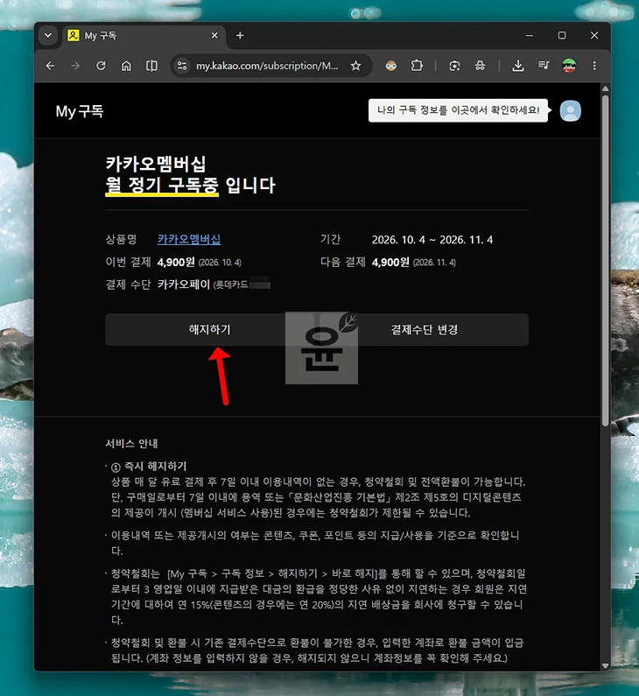Click the scrollbar up arrow

(605, 88)
